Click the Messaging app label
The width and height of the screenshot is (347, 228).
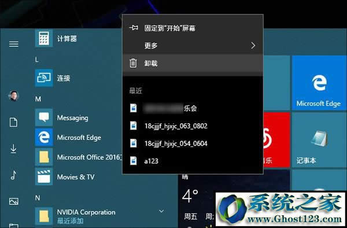coord(73,118)
